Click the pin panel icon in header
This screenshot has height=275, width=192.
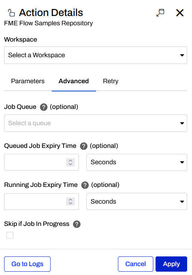160,13
